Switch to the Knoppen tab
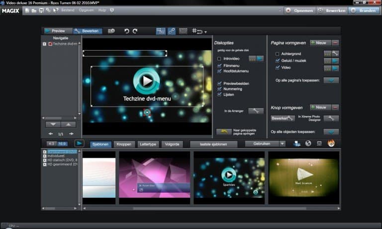This screenshot has height=229, width=382. [x=124, y=144]
